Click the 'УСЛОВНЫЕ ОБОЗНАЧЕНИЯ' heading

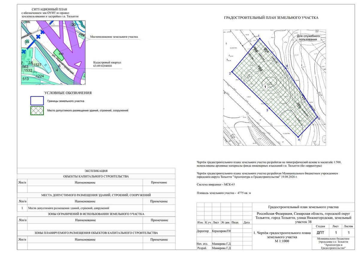click(68, 93)
